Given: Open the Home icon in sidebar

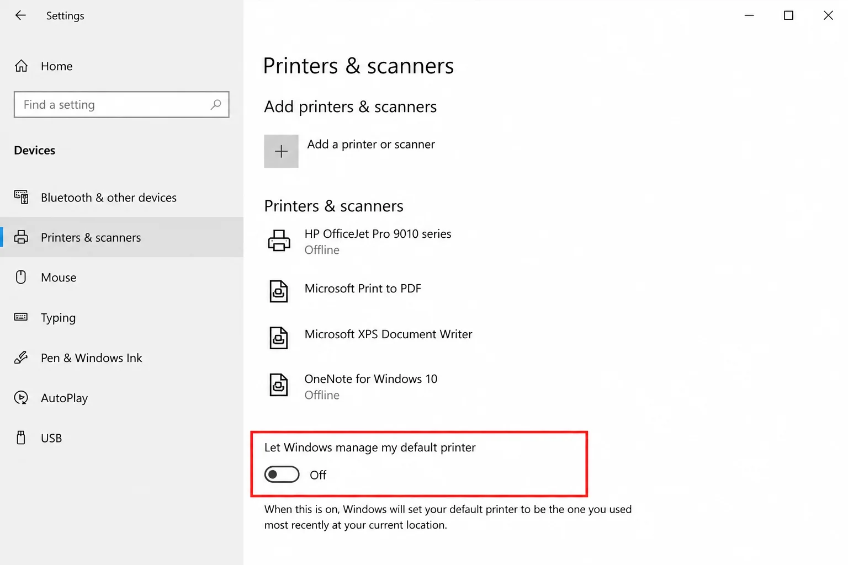Looking at the screenshot, I should coord(21,66).
